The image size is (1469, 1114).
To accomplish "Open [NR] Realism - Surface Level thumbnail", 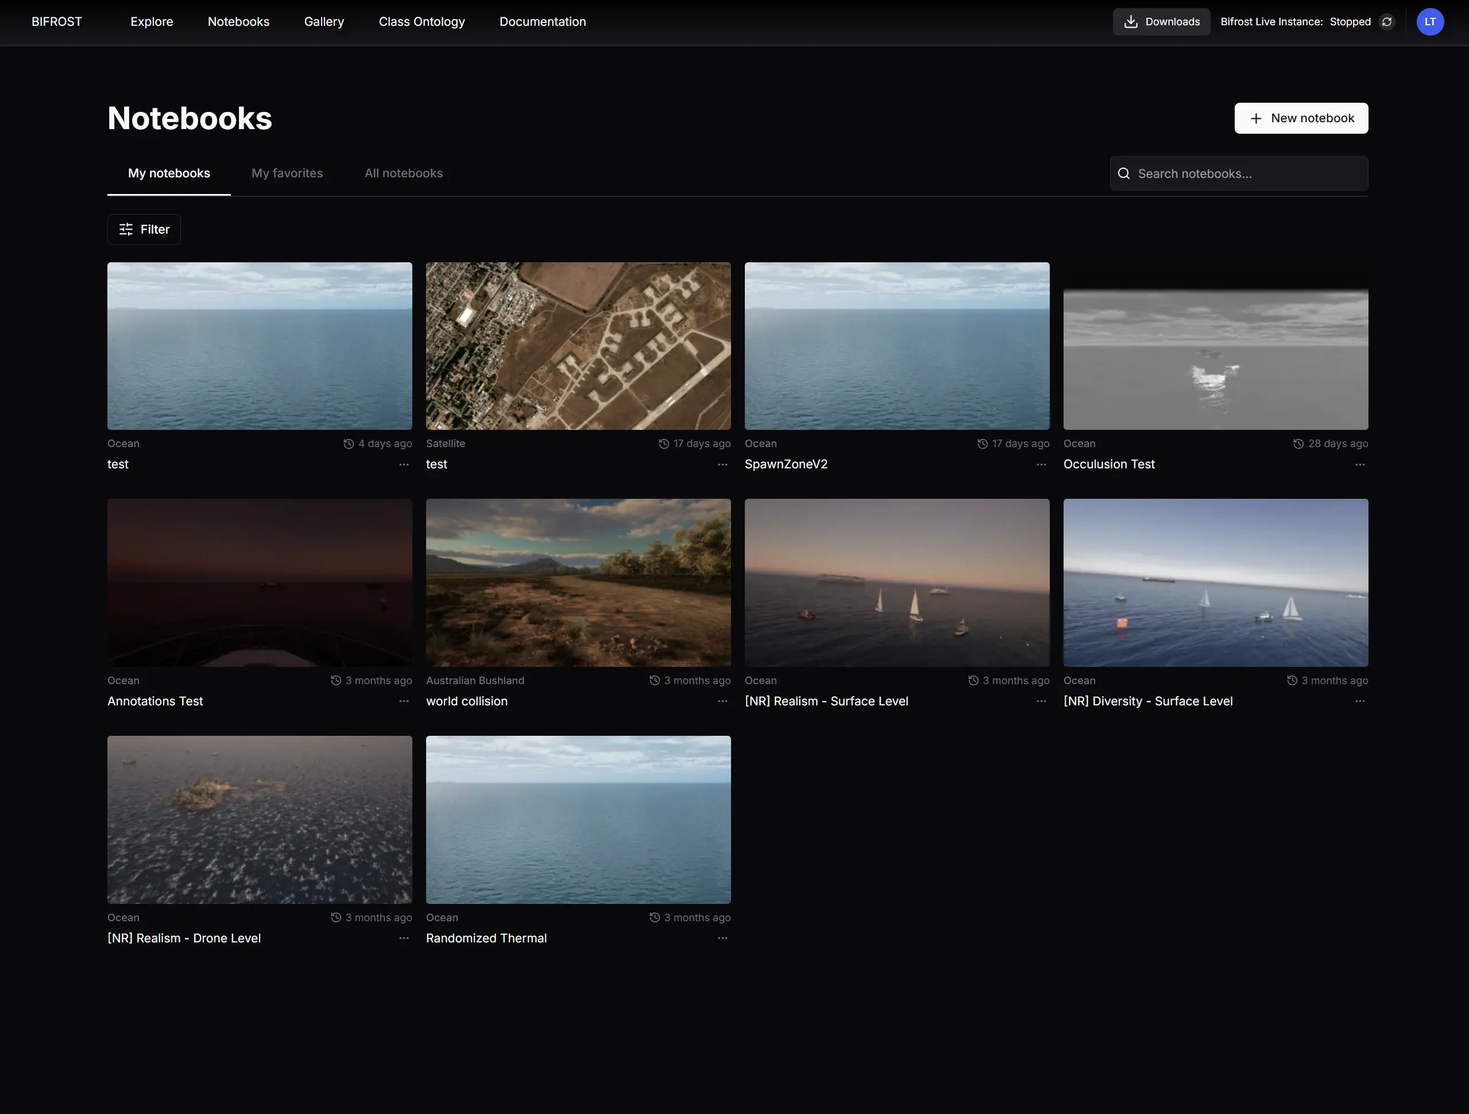I will [897, 583].
